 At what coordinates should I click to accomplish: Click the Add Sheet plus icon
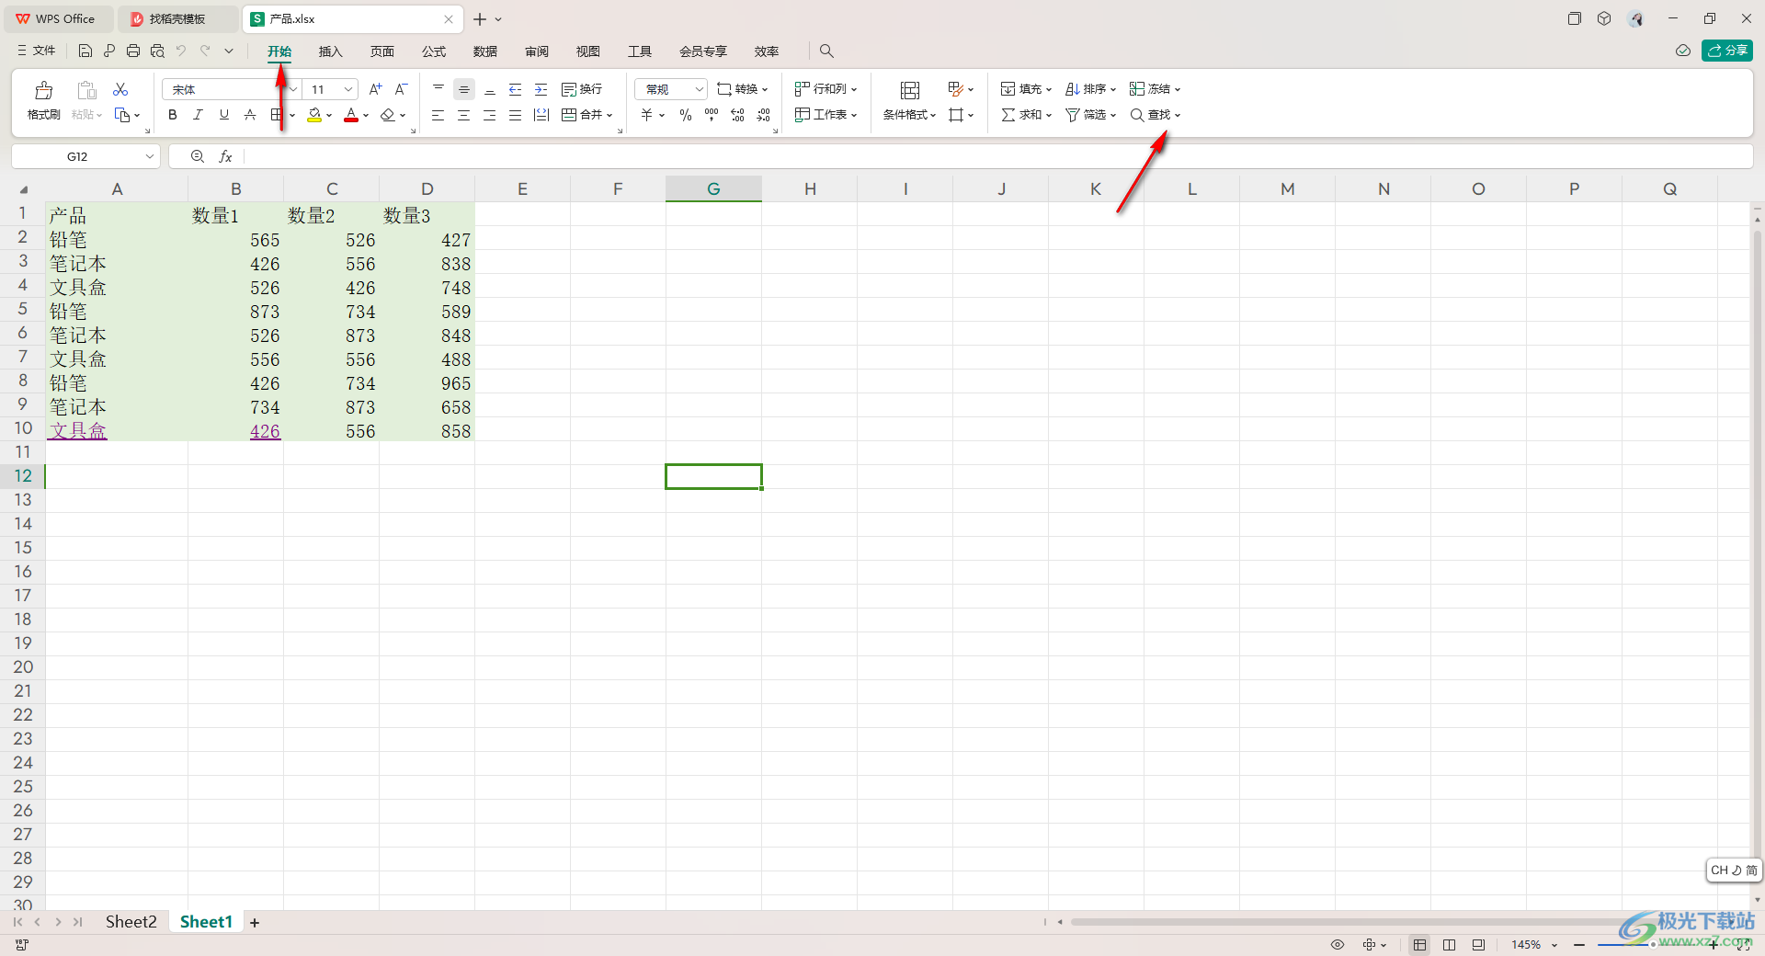[x=255, y=922]
